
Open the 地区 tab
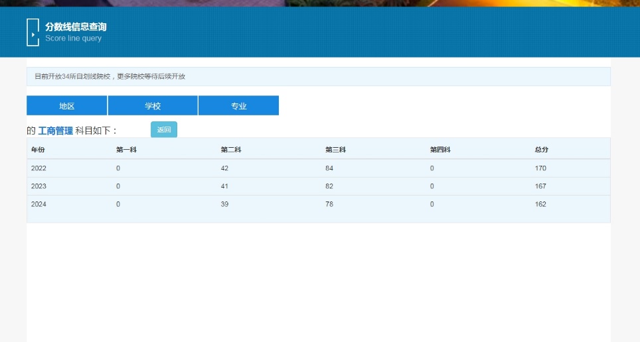pos(66,106)
